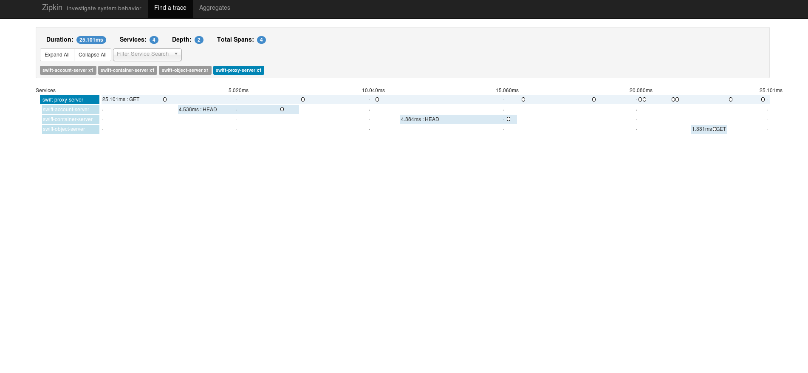Screen dimensions: 808x373
Task: Open the Find a trace tab
Action: 170,8
